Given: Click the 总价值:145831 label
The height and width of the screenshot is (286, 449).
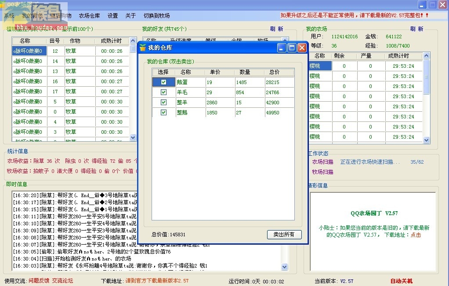Looking at the screenshot, I should [168, 235].
